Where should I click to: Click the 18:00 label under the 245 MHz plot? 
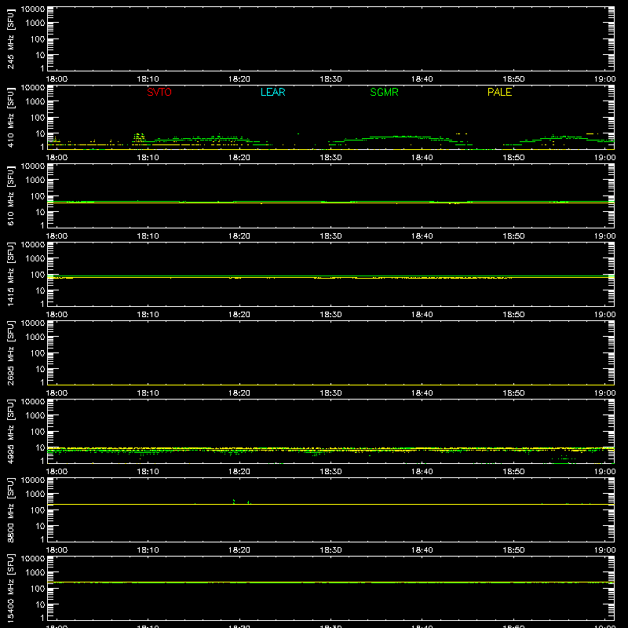pos(57,79)
